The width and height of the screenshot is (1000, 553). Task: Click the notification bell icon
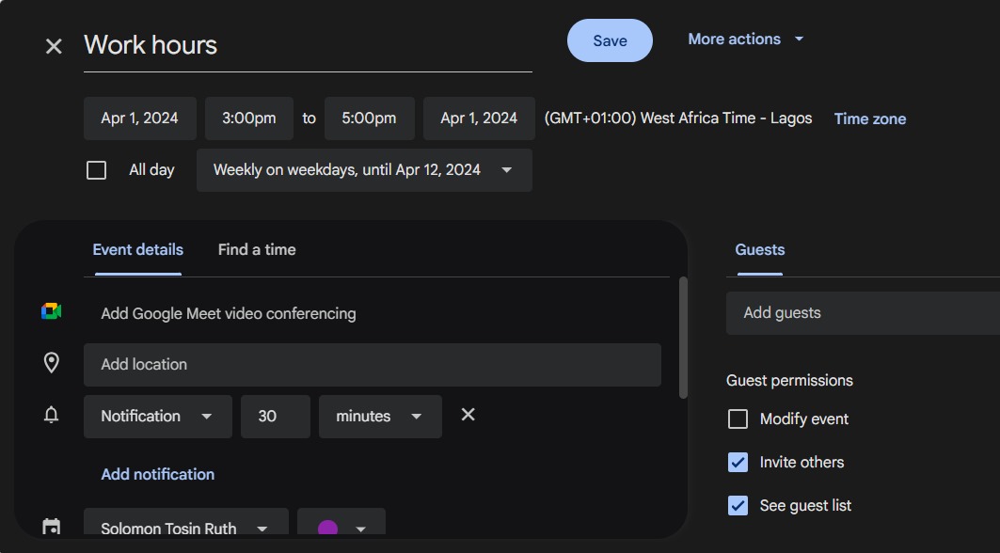[x=52, y=415]
